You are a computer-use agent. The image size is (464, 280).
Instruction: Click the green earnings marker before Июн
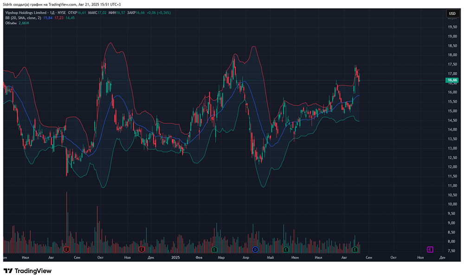(285, 249)
